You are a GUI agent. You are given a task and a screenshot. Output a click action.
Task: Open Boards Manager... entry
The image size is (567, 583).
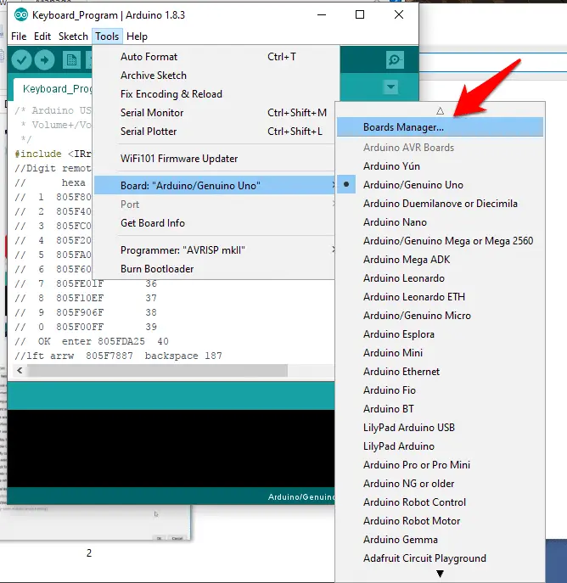coord(404,127)
